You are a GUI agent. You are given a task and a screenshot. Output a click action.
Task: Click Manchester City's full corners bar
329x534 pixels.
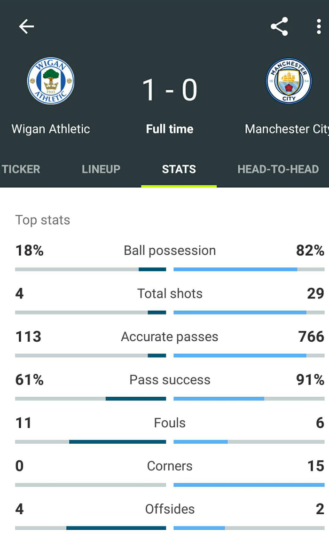click(x=249, y=485)
